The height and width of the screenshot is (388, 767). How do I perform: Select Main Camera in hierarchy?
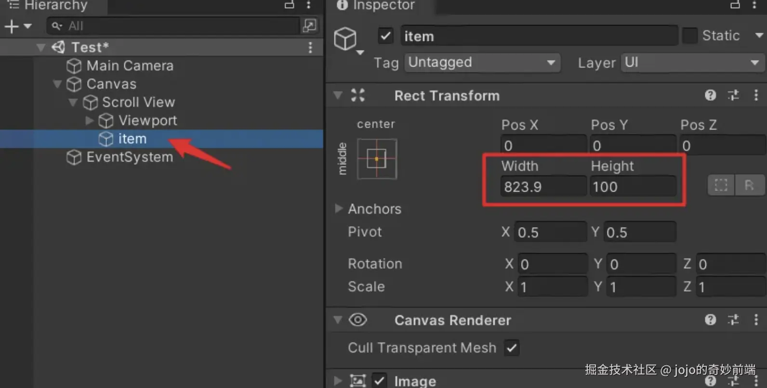point(130,65)
